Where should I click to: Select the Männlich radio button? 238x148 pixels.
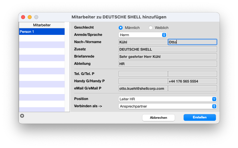click(121, 28)
